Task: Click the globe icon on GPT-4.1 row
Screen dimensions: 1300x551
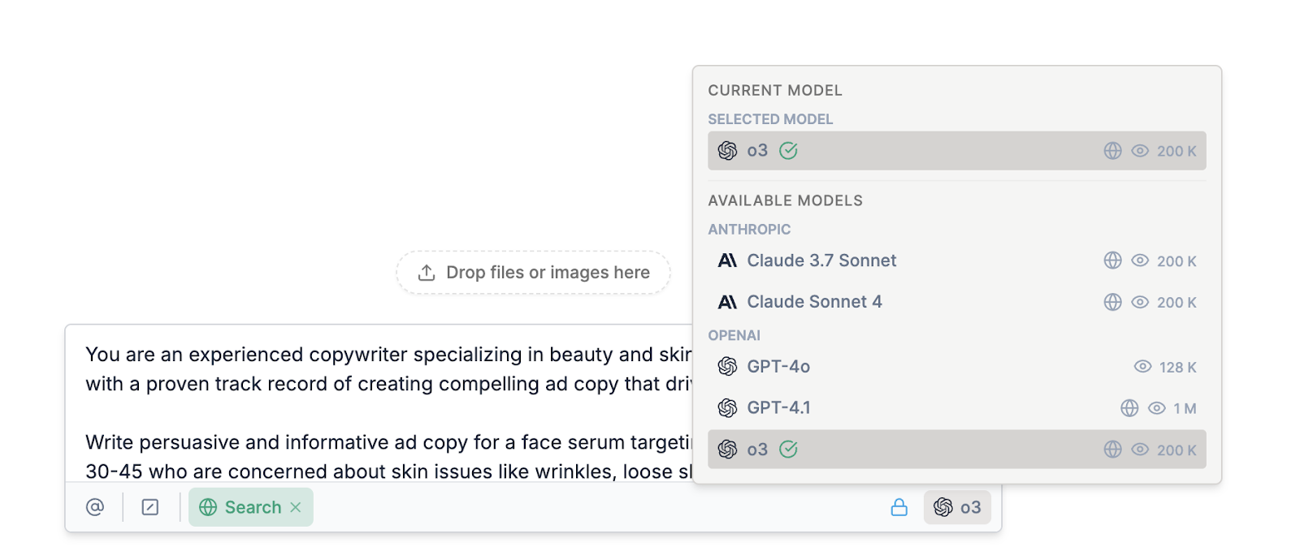Action: [1129, 408]
